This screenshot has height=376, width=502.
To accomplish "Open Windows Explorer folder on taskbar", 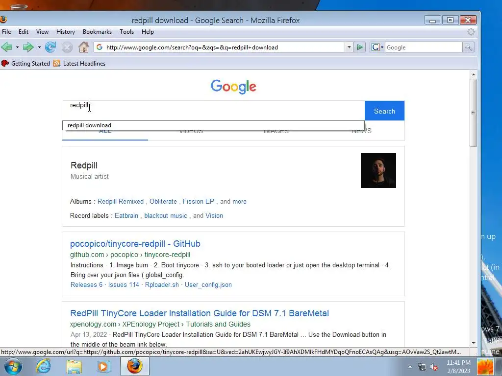I will tap(74, 366).
